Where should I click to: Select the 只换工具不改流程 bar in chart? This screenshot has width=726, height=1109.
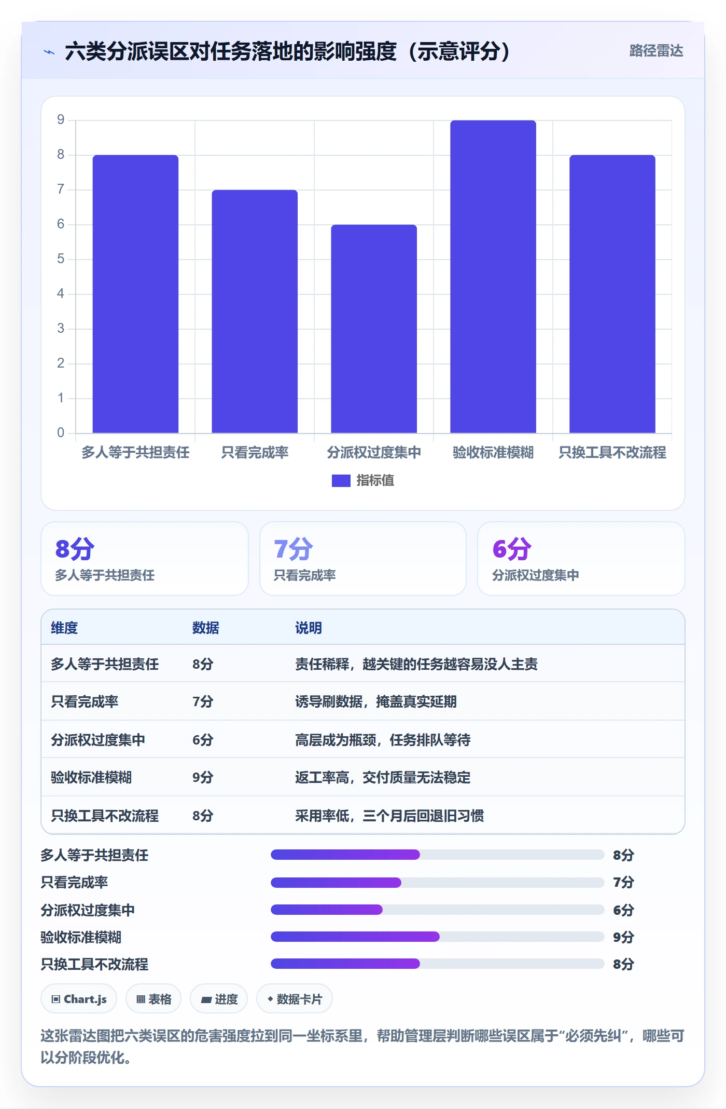pos(612,294)
